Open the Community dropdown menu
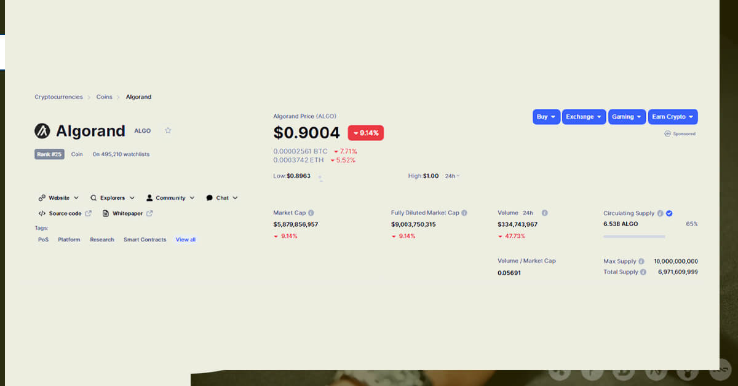The height and width of the screenshot is (386, 738). click(x=170, y=198)
